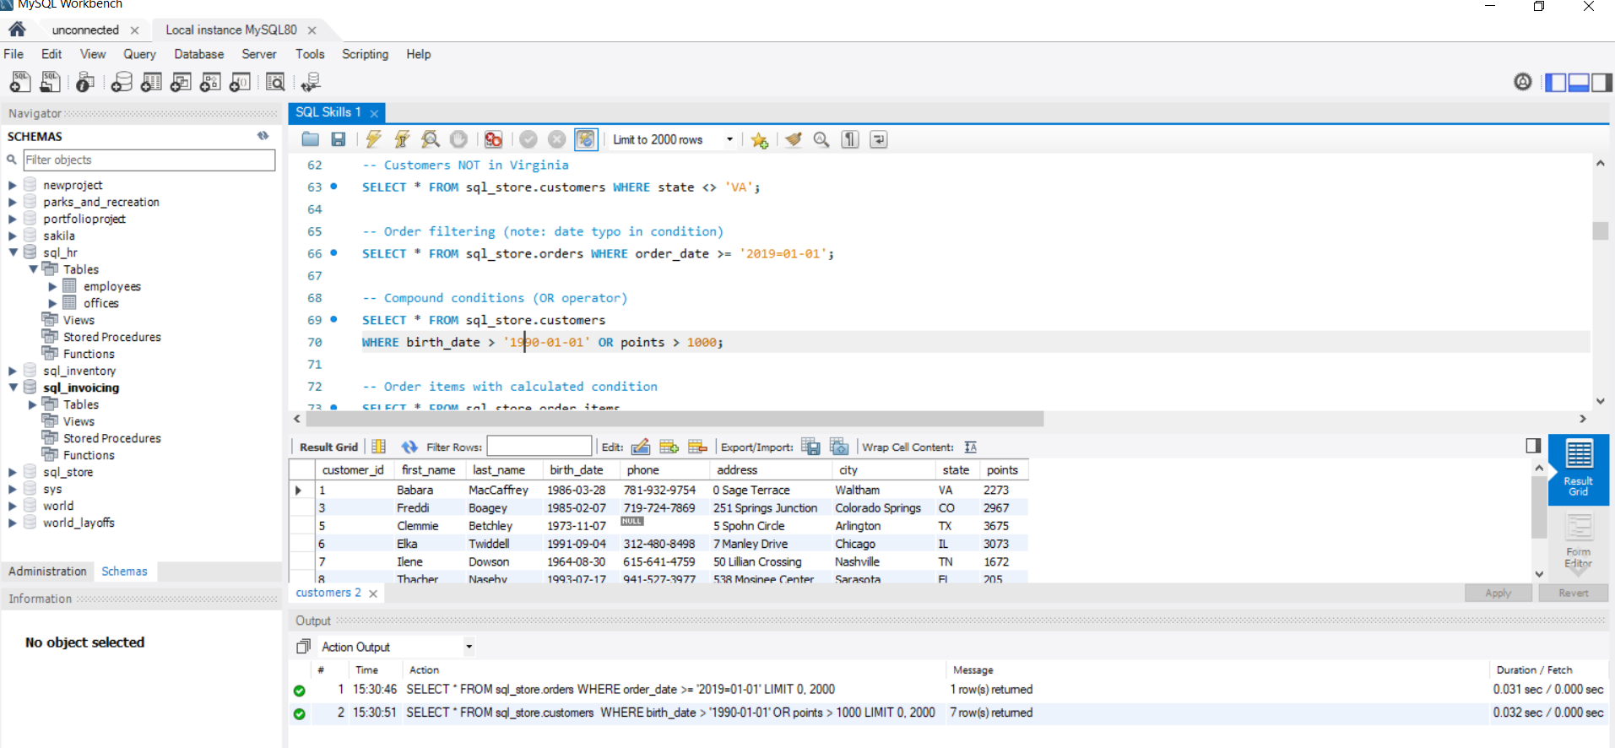The width and height of the screenshot is (1615, 748).
Task: Expand the sql_store schema
Action: pyautogui.click(x=13, y=472)
